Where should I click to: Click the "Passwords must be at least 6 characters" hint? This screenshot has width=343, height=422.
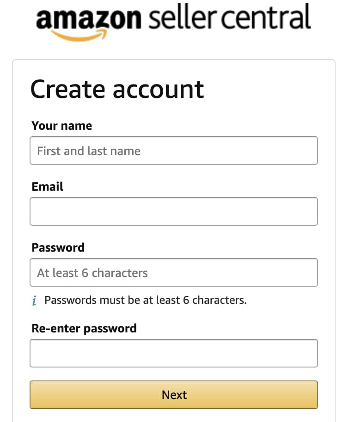(145, 300)
